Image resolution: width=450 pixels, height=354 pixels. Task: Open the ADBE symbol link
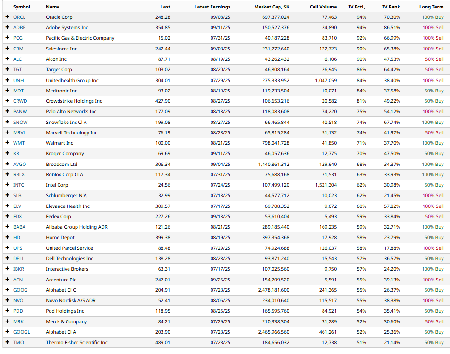[x=19, y=27]
